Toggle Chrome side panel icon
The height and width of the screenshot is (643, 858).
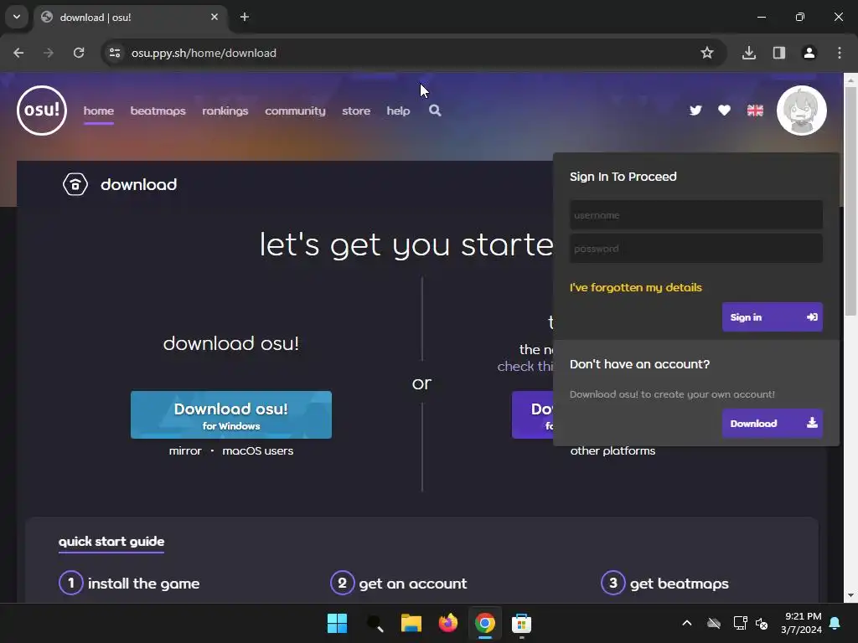click(779, 53)
